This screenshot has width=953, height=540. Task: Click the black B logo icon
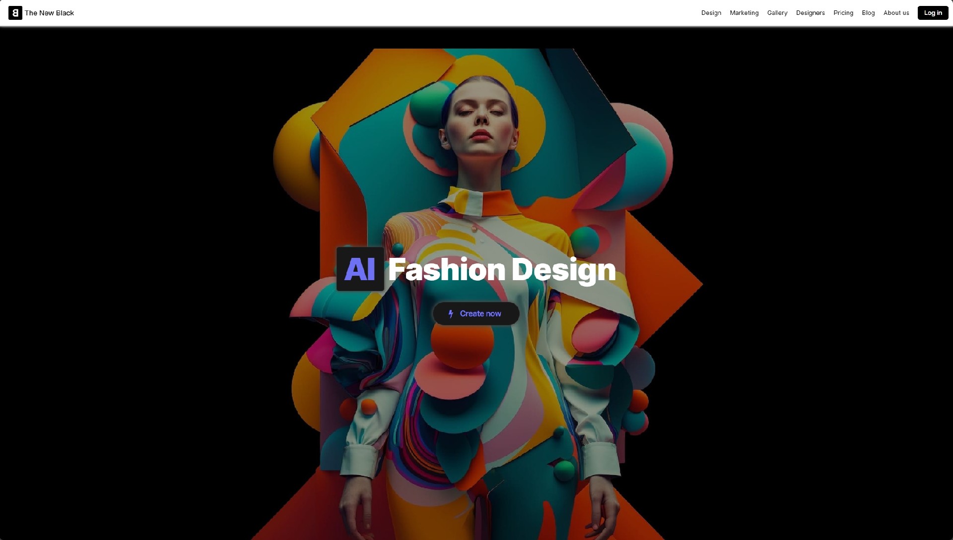[15, 13]
